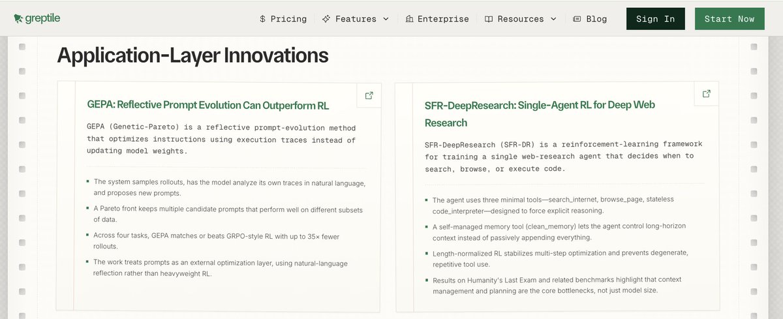Open the GEPA card's external link icon
The image size is (783, 319).
pos(369,95)
